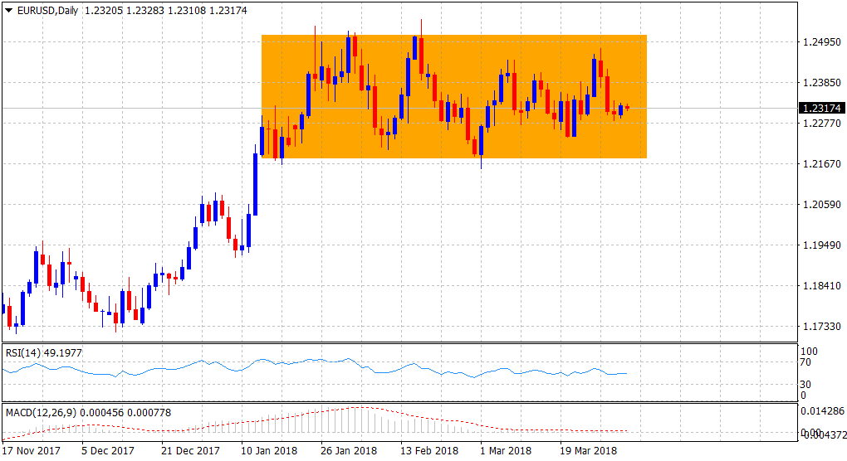This screenshot has width=847, height=461.
Task: Click the EURUSD,Daily chart title
Action: click(47, 10)
